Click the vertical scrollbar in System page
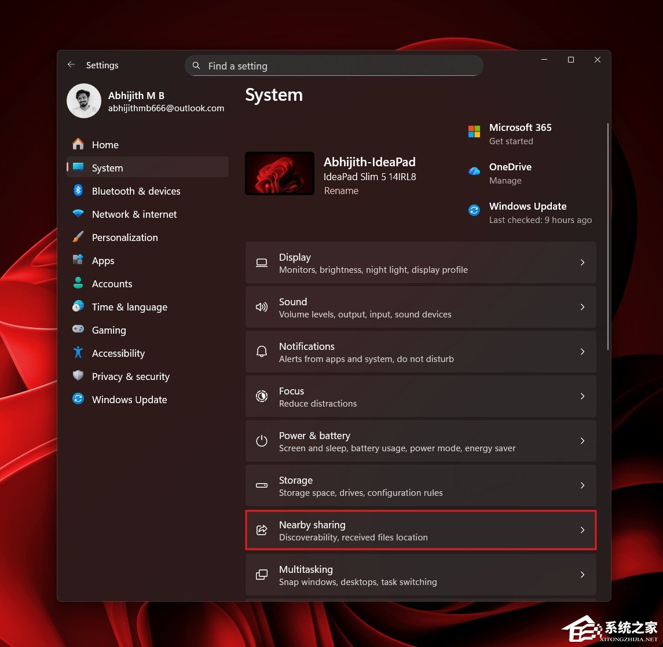Screen dimensions: 663x647 (608, 237)
